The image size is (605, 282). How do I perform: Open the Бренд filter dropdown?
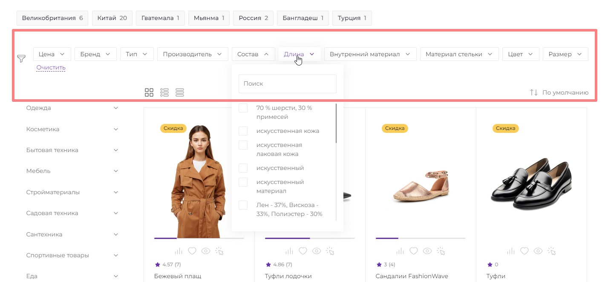click(x=95, y=54)
